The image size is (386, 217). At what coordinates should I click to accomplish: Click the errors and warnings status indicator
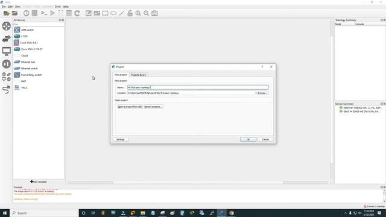[x=374, y=206]
